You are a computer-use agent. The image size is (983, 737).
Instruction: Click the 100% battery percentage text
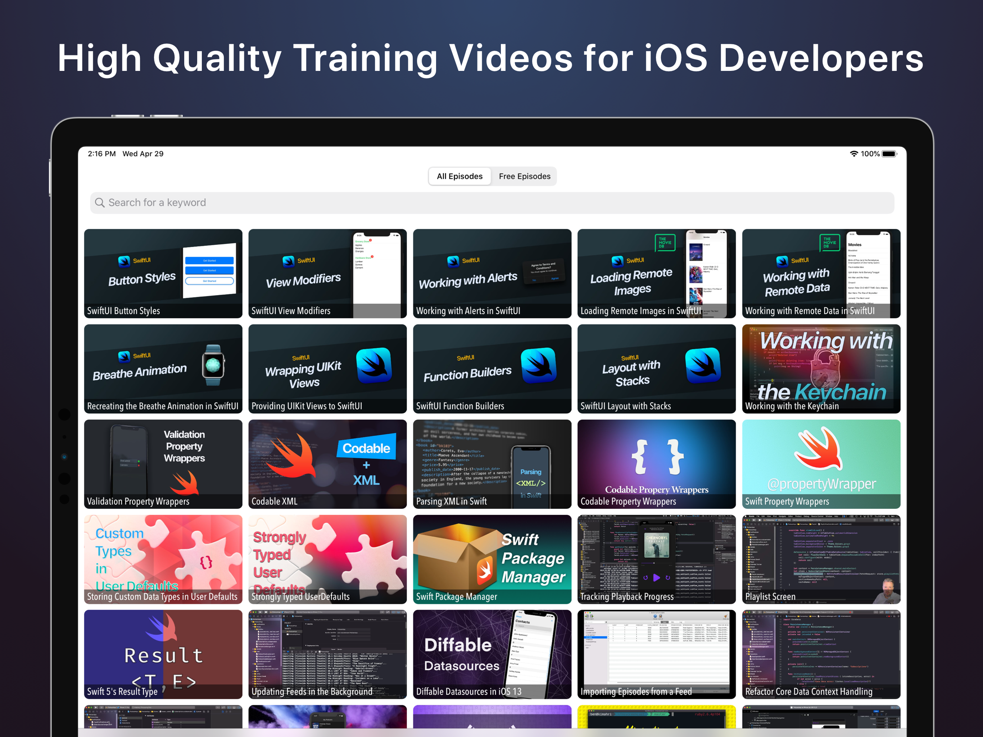[x=870, y=154]
